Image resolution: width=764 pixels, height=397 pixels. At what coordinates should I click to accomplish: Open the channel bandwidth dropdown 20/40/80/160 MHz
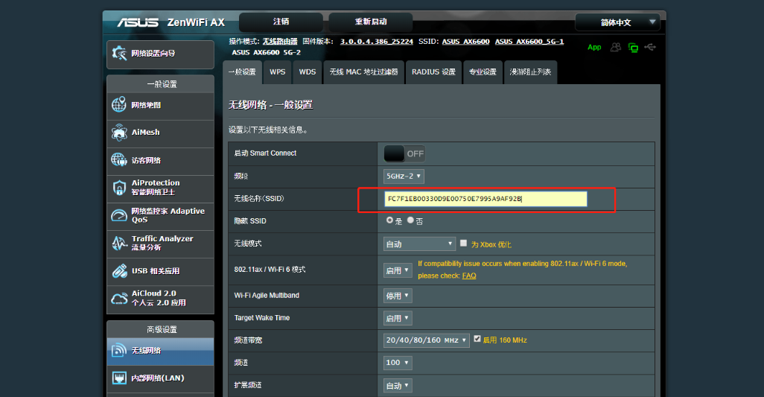pyautogui.click(x=427, y=340)
